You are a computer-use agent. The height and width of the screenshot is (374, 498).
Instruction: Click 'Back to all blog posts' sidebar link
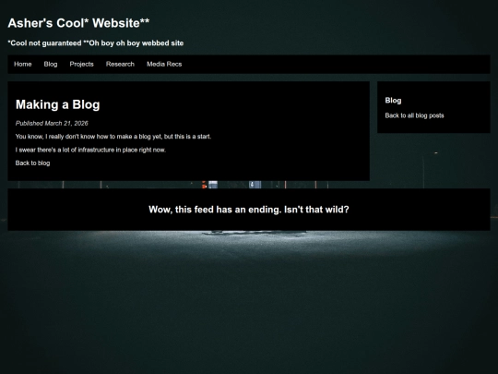(x=414, y=115)
